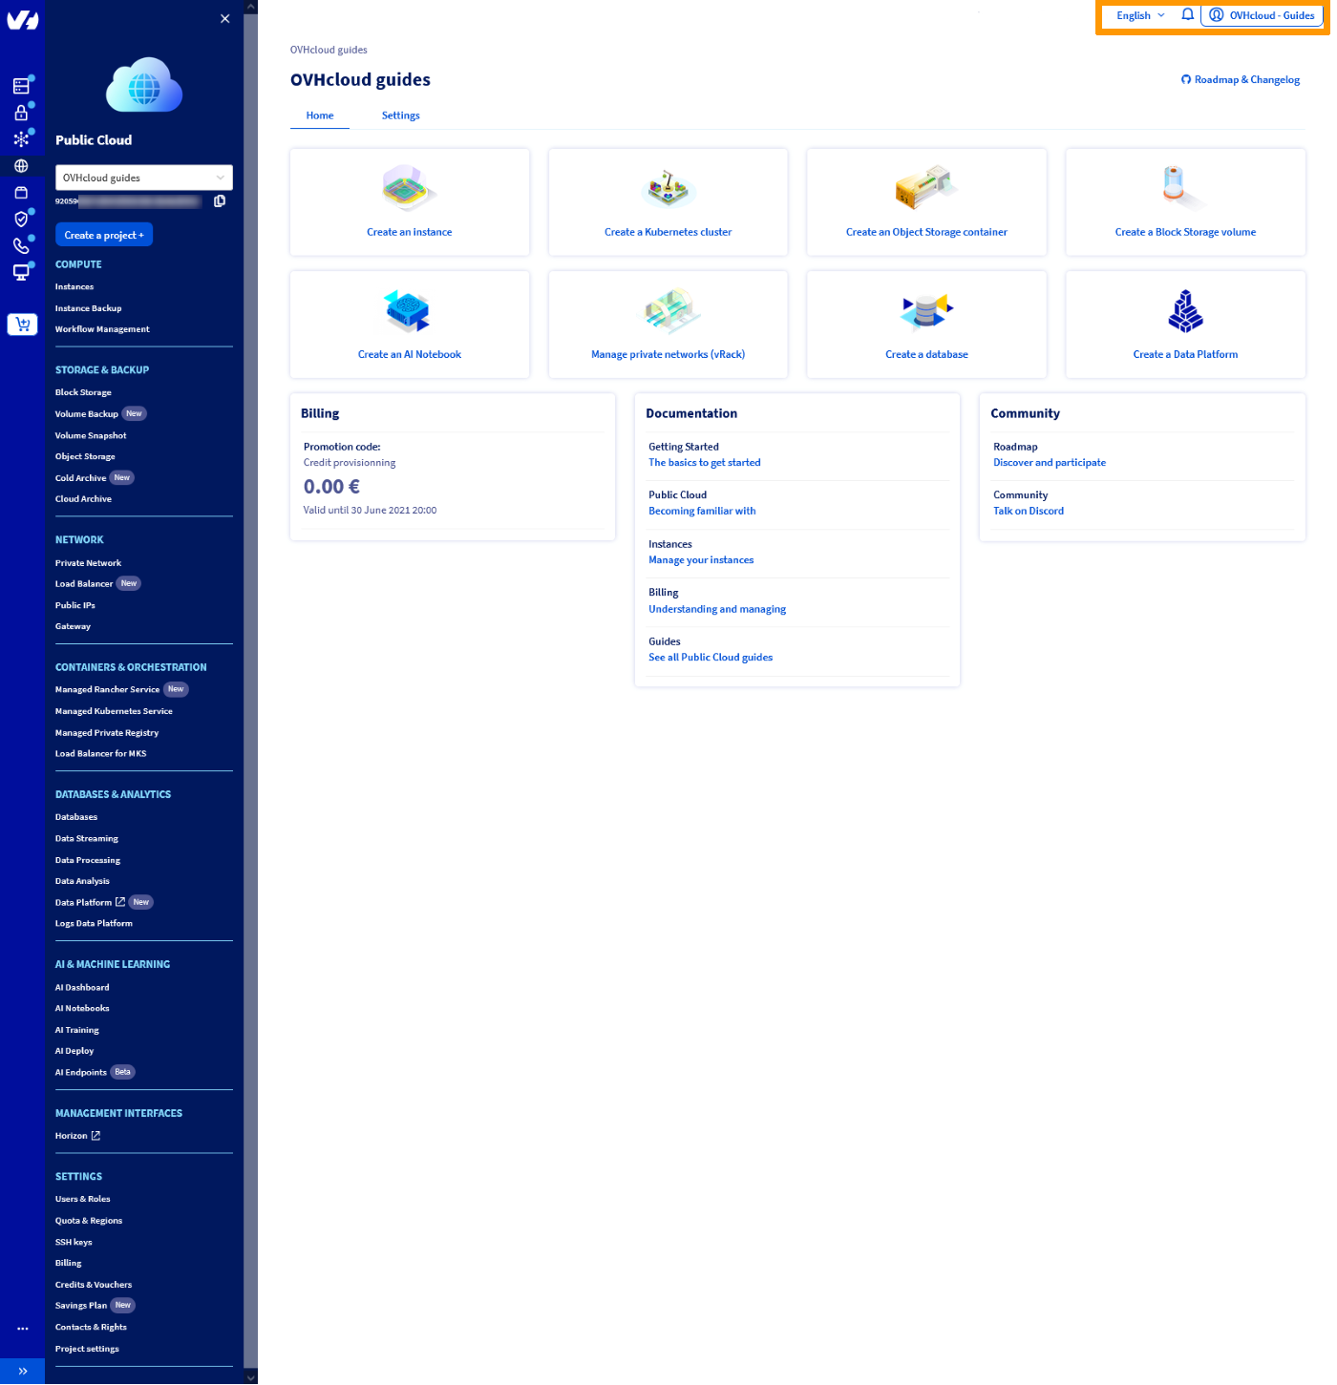The height and width of the screenshot is (1385, 1337).
Task: Open the three-dots more options icon
Action: pos(22,1328)
